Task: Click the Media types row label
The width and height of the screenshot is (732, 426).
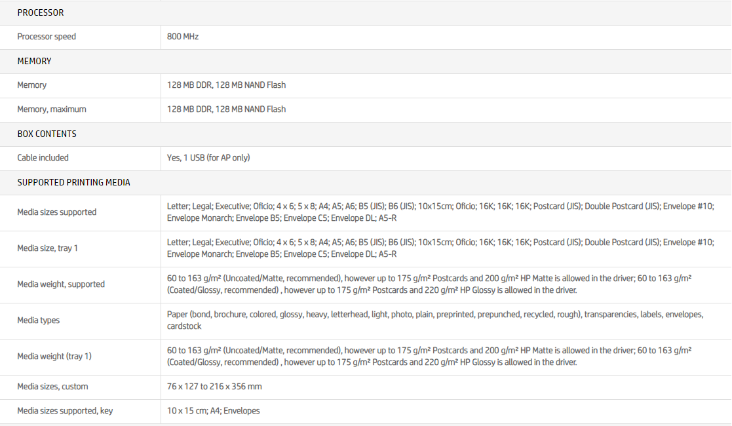Action: click(39, 320)
